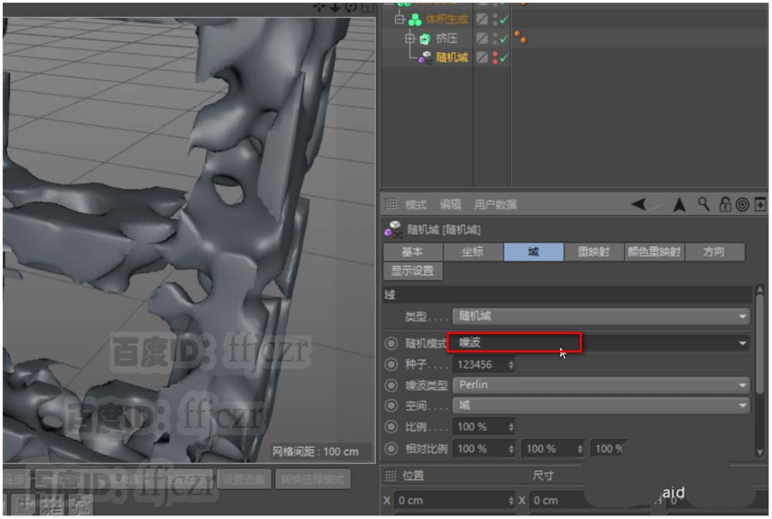
Task: Click the 挤压 extrude object icon
Action: tap(425, 39)
